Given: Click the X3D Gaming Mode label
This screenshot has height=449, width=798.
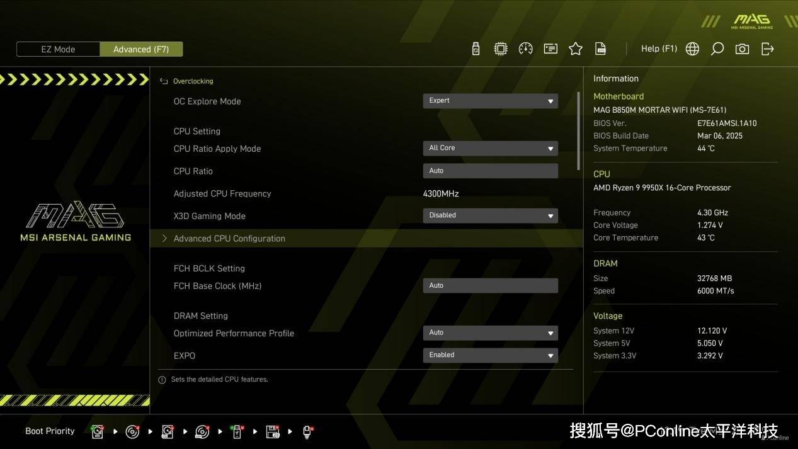Looking at the screenshot, I should [x=210, y=216].
